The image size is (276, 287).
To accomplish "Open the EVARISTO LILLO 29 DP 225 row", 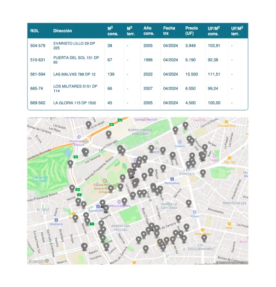I will tap(75, 46).
